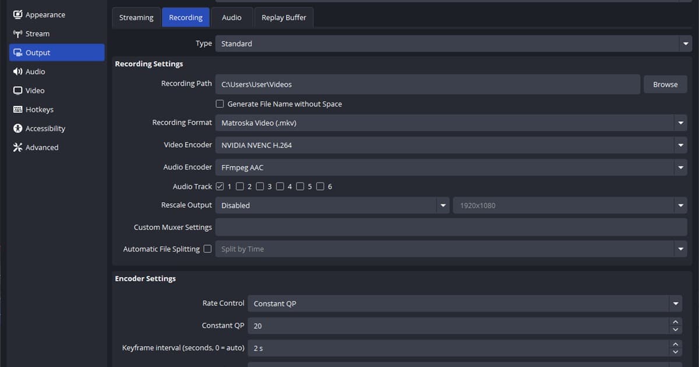Click the Stream antenna icon
This screenshot has height=367, width=699.
[x=17, y=34]
